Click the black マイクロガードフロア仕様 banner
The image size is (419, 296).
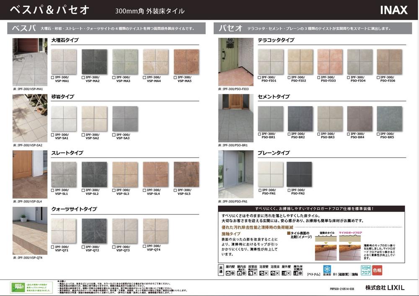coord(311,208)
